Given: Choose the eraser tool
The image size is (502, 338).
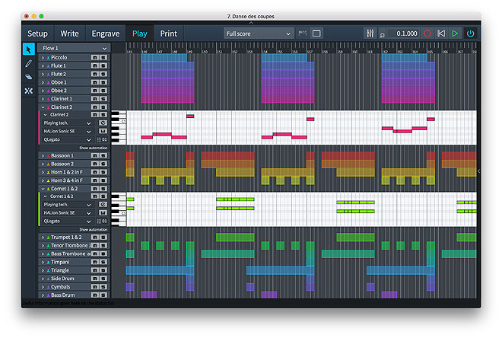Looking at the screenshot, I should click(x=28, y=77).
